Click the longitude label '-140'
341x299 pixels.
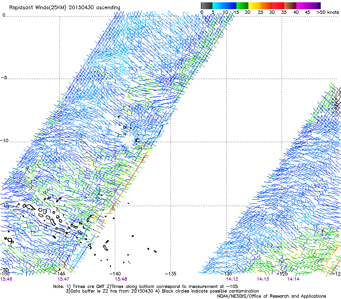click(115, 274)
